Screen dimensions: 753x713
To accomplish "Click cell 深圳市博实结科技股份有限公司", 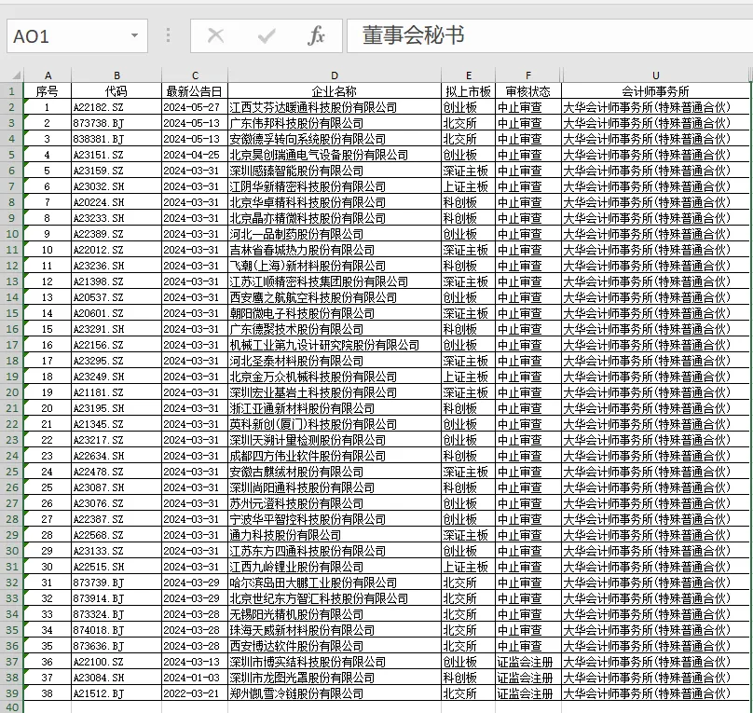I will pos(335,662).
